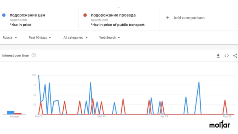Click the red Average bar
Image resolution: width=238 pixels, height=134 pixels.
click(18, 114)
